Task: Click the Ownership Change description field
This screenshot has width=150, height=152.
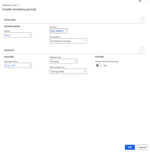Action: [x=68, y=41]
